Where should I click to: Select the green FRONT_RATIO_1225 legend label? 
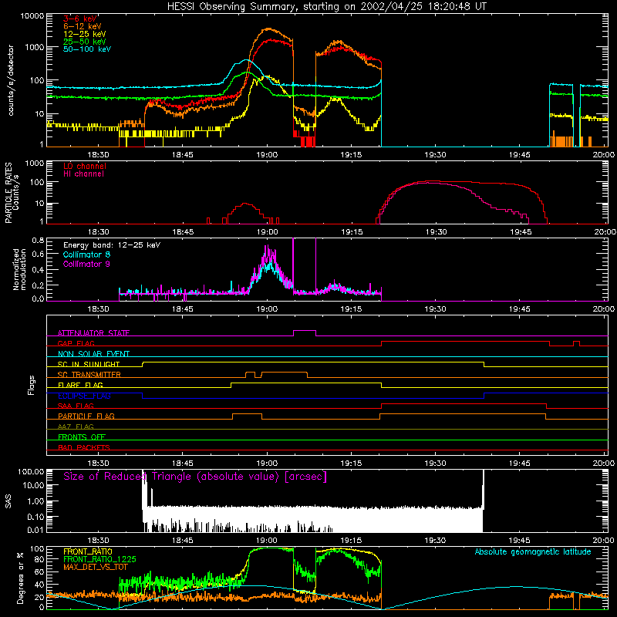coord(99,559)
